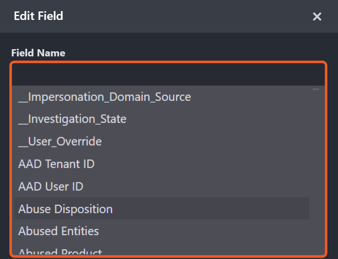Select the highlighted Abuse Disposition option
The height and width of the screenshot is (259, 338).
click(65, 209)
